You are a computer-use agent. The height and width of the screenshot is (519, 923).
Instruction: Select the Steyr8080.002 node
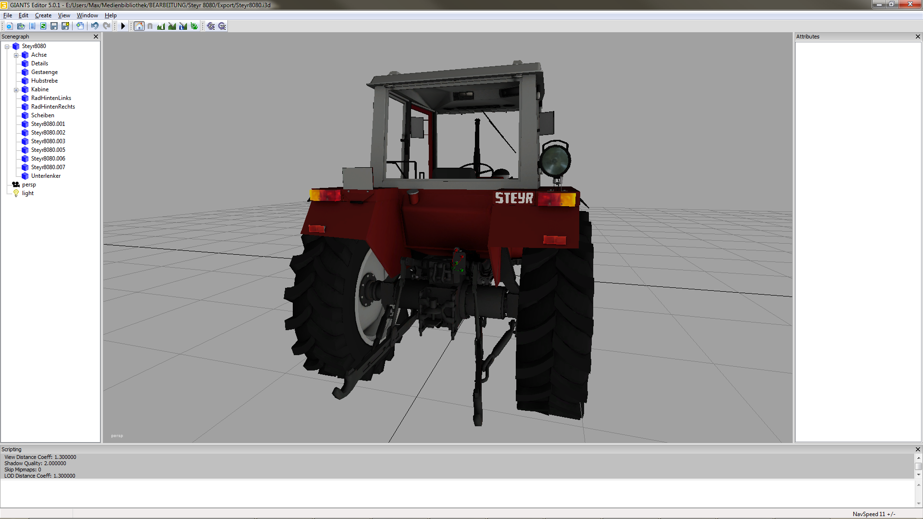48,133
